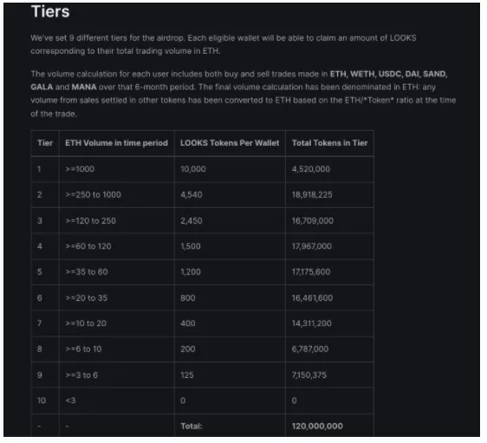Select the '>=1000' volume cell
Viewport: 487px width, 443px height.
click(116, 169)
